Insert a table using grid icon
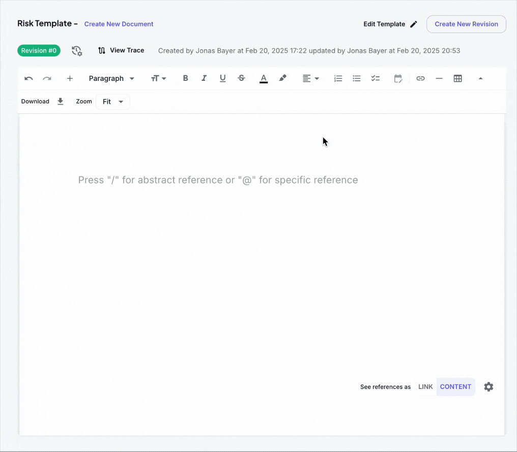517x452 pixels. coord(457,78)
